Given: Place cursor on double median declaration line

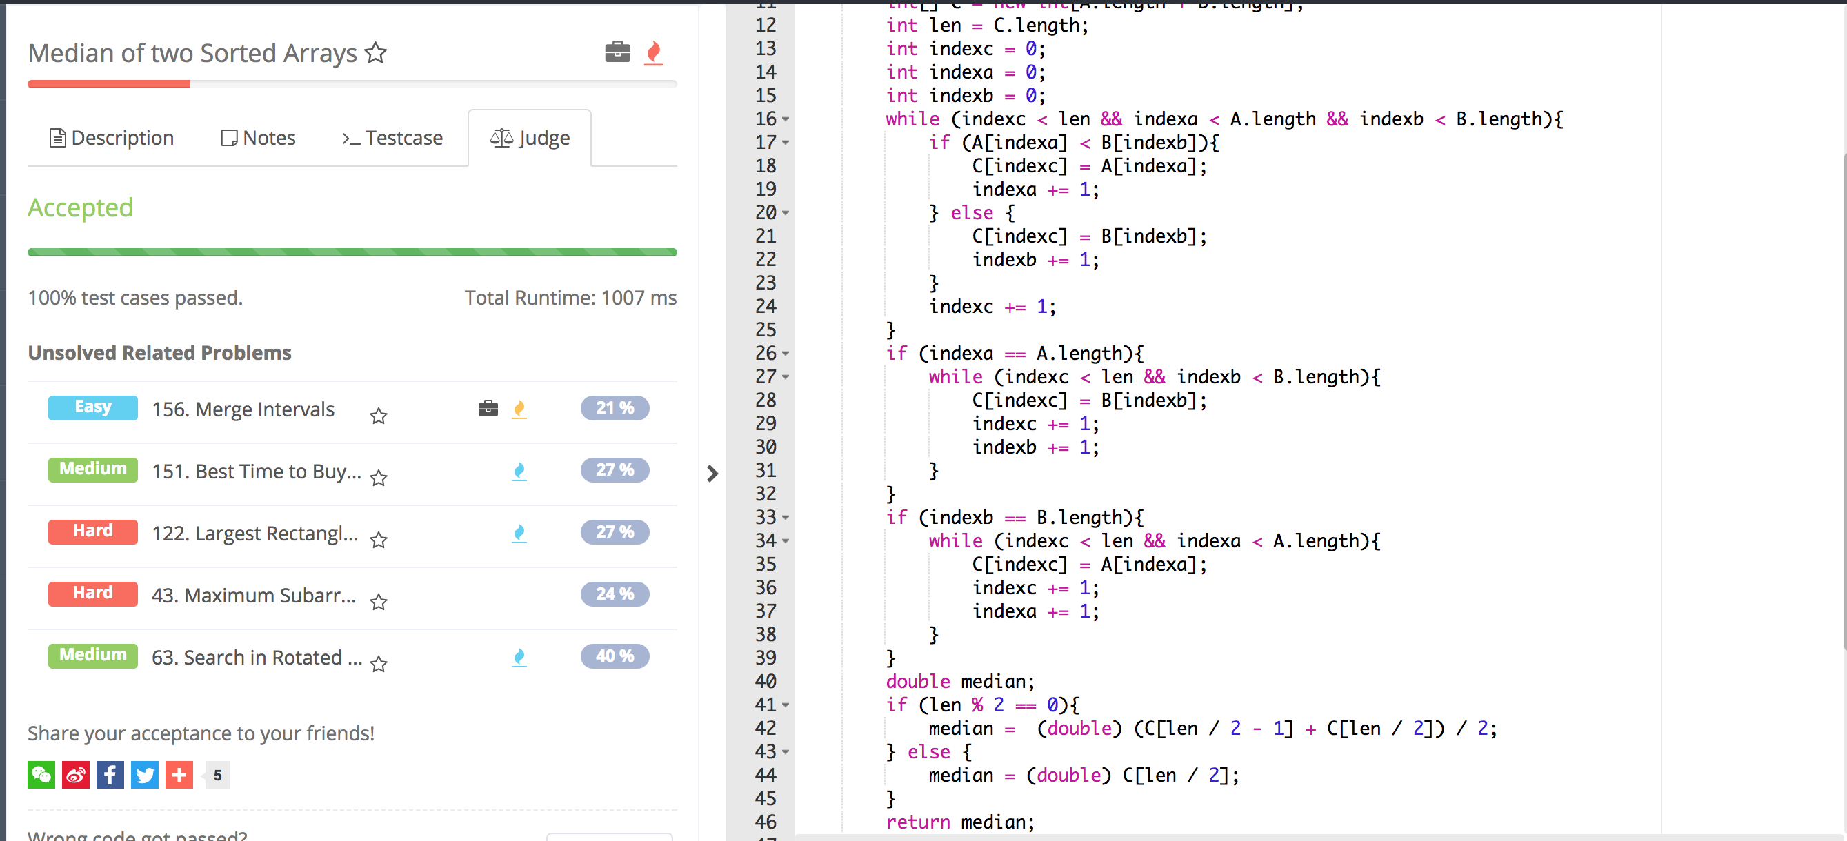Looking at the screenshot, I should [960, 681].
